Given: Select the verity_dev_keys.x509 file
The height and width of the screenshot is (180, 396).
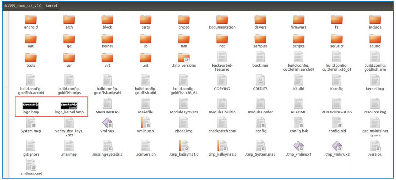Looking at the screenshot, I should tap(69, 123).
